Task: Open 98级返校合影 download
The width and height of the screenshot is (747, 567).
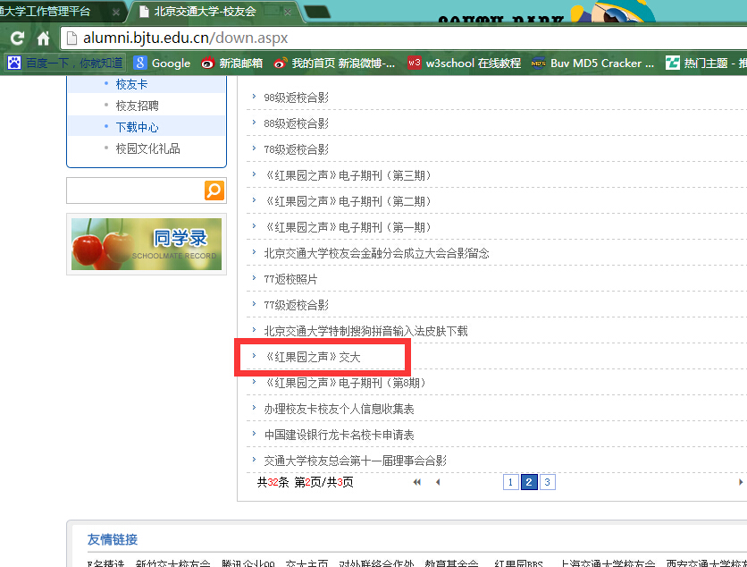Action: [x=297, y=97]
